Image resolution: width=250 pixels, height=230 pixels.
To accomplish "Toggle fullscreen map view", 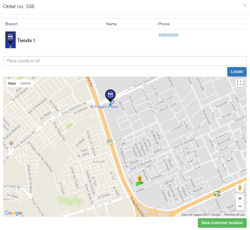I will tap(239, 83).
